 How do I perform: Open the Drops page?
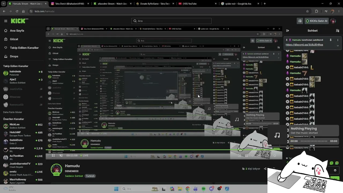coord(14,56)
